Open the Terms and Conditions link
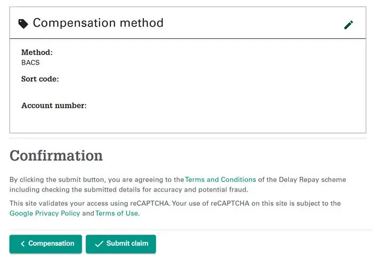The height and width of the screenshot is (266, 373). click(220, 180)
